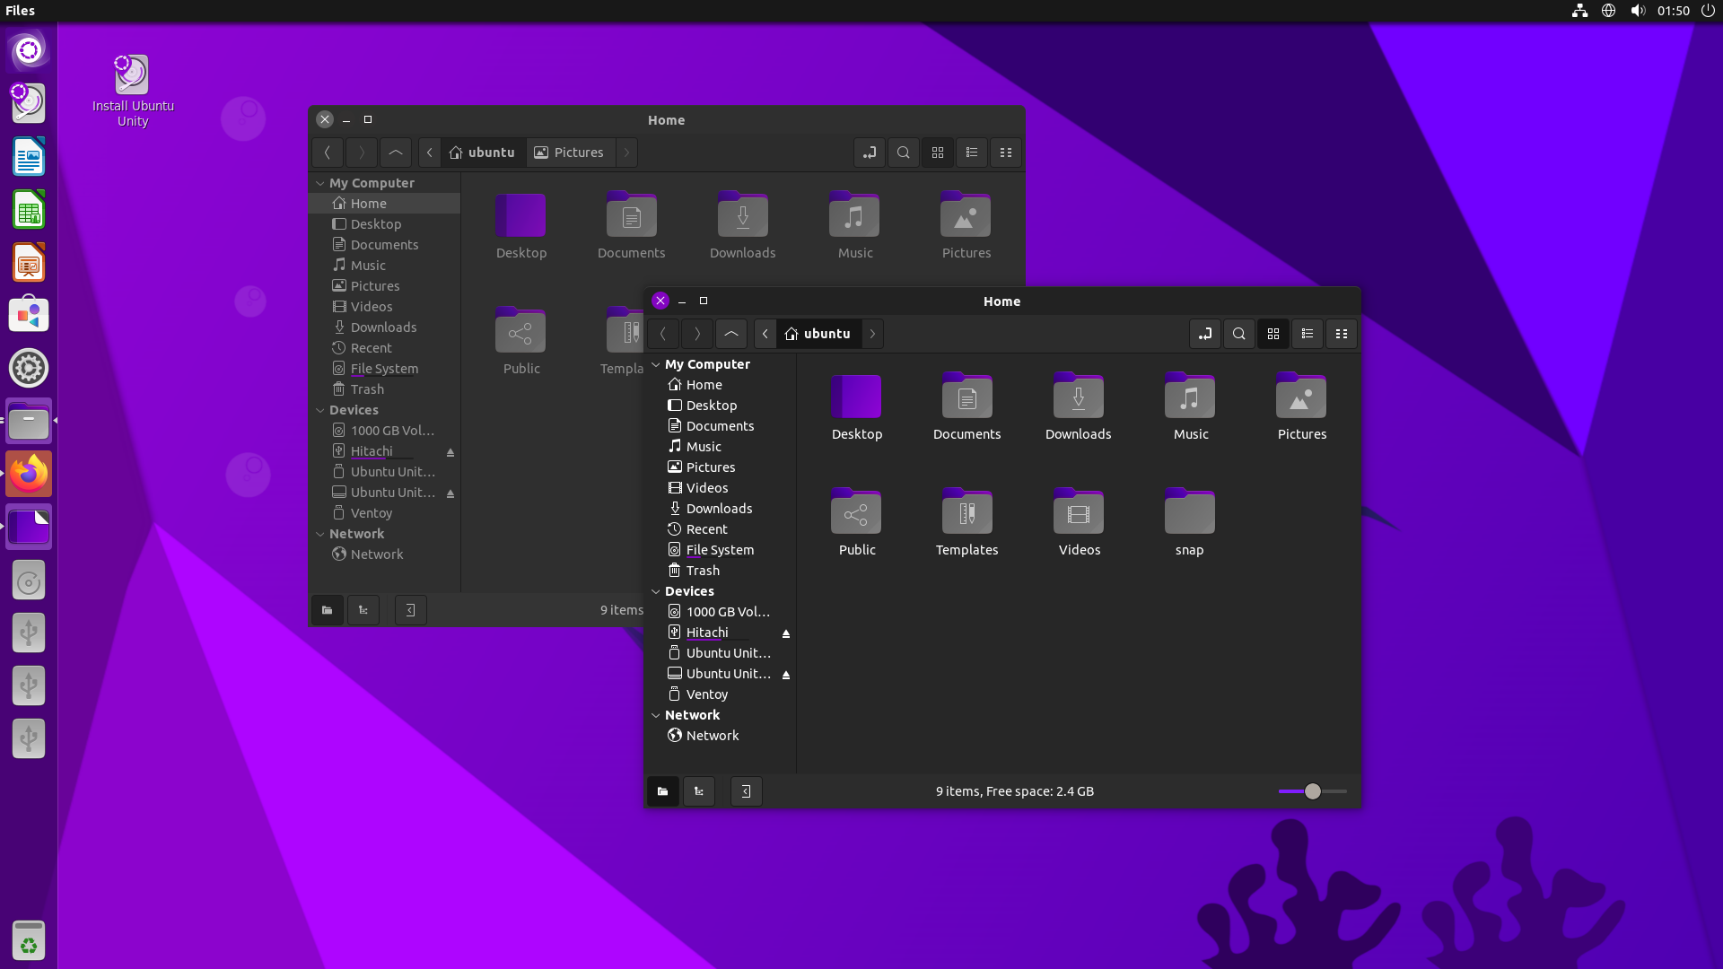
Task: Adjust the icon zoom slider
Action: click(x=1312, y=791)
